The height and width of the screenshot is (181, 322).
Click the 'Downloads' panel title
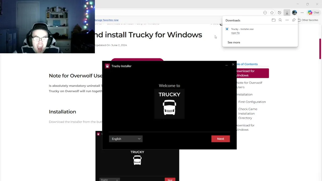click(x=233, y=20)
